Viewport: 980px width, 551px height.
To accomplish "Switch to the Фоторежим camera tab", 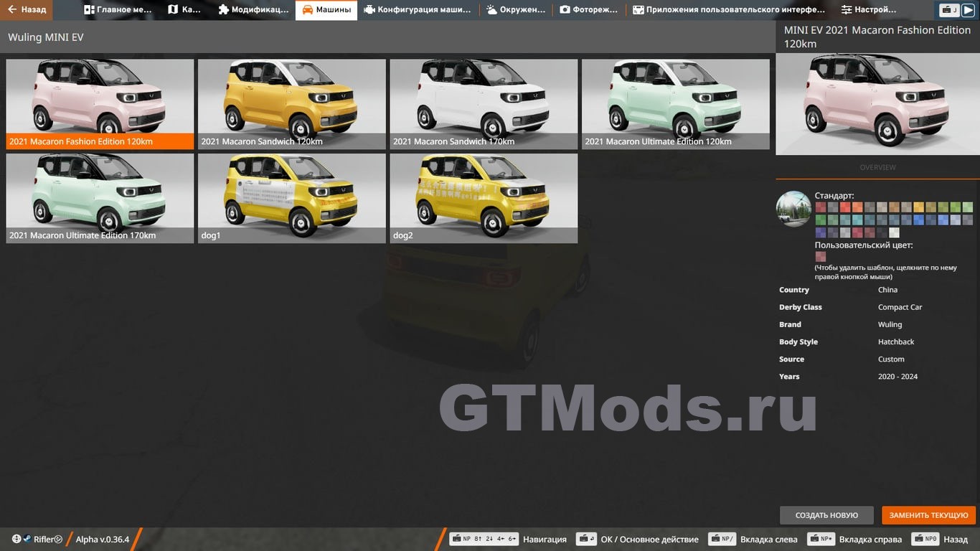I will [x=589, y=10].
